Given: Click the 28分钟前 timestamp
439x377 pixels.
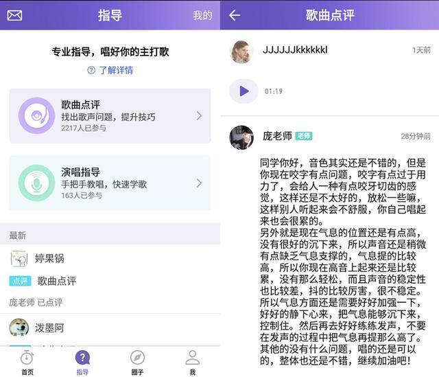Looking at the screenshot, I should (416, 136).
